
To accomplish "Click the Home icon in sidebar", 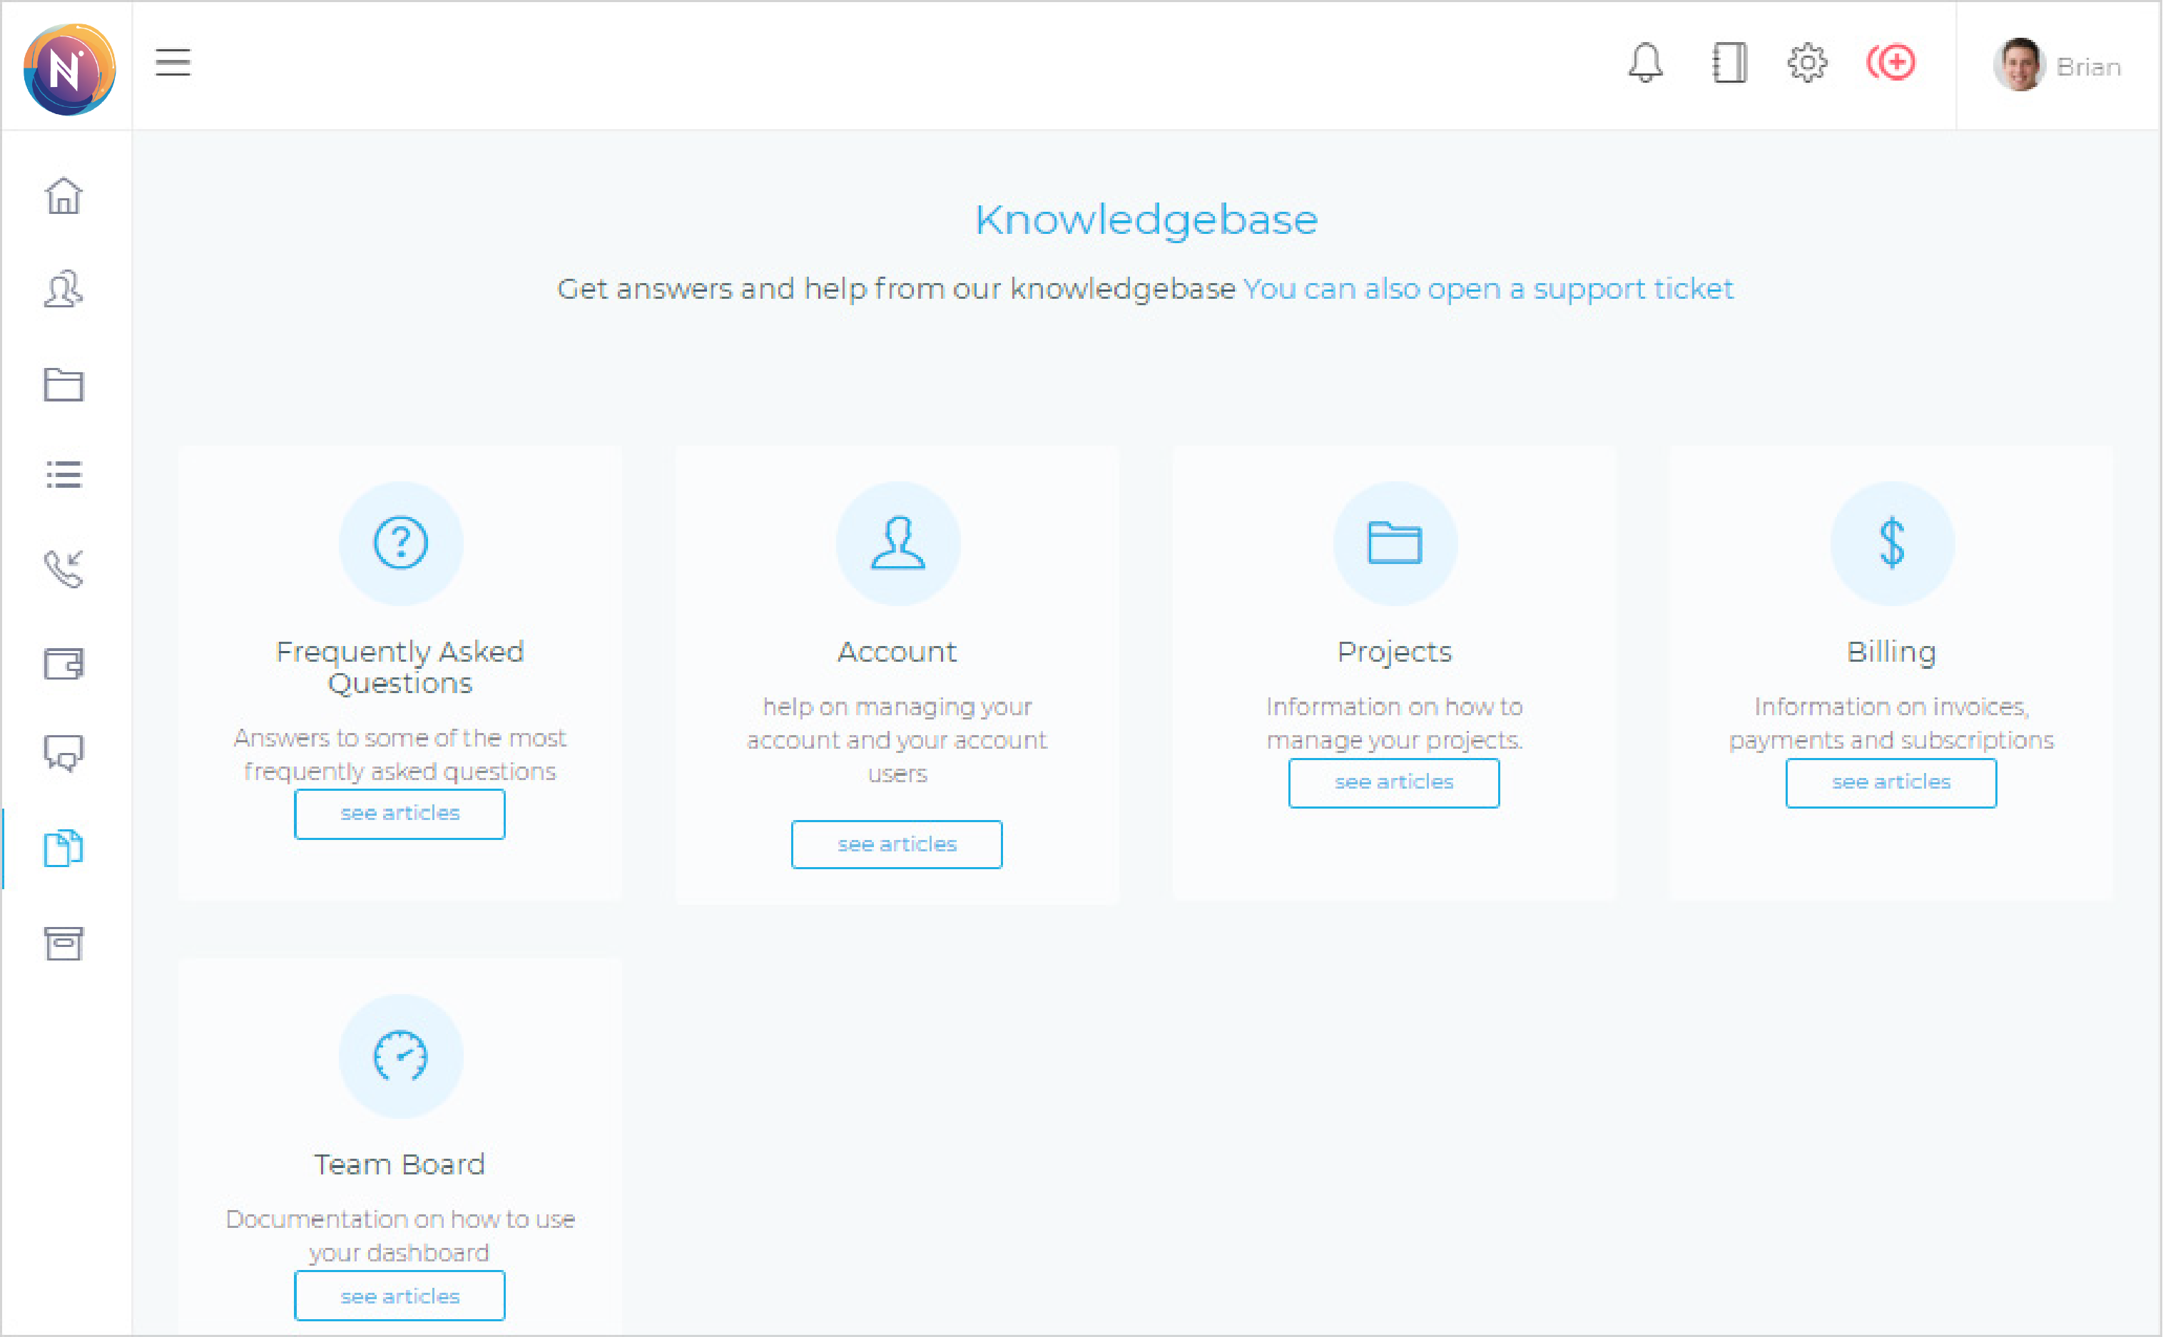I will (63, 195).
